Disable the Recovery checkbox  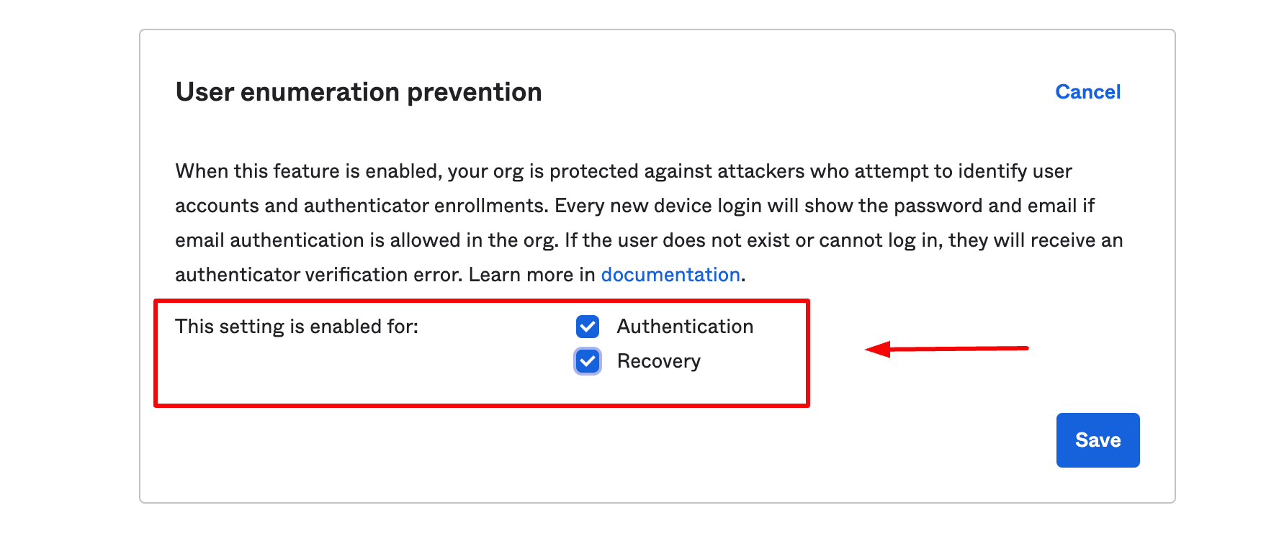click(x=587, y=361)
